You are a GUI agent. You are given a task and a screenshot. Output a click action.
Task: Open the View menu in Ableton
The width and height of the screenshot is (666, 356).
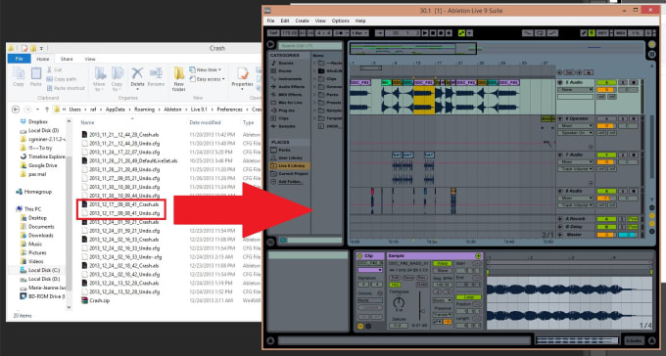pos(320,21)
